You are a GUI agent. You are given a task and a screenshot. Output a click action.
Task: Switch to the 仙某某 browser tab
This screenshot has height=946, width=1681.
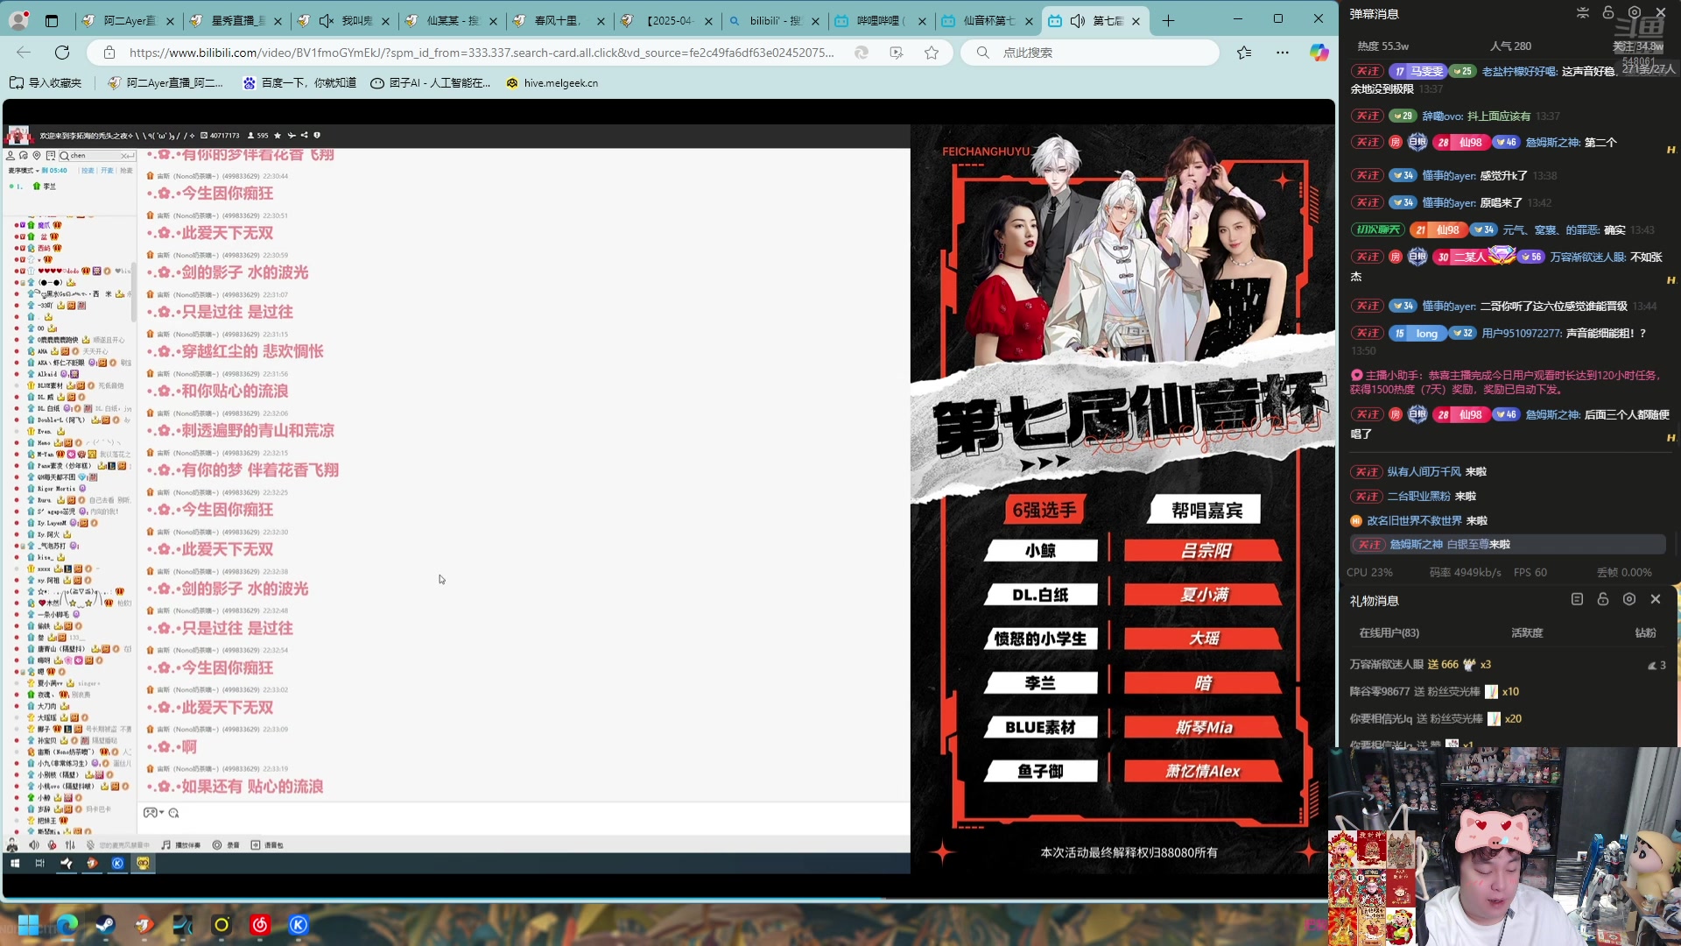click(452, 20)
